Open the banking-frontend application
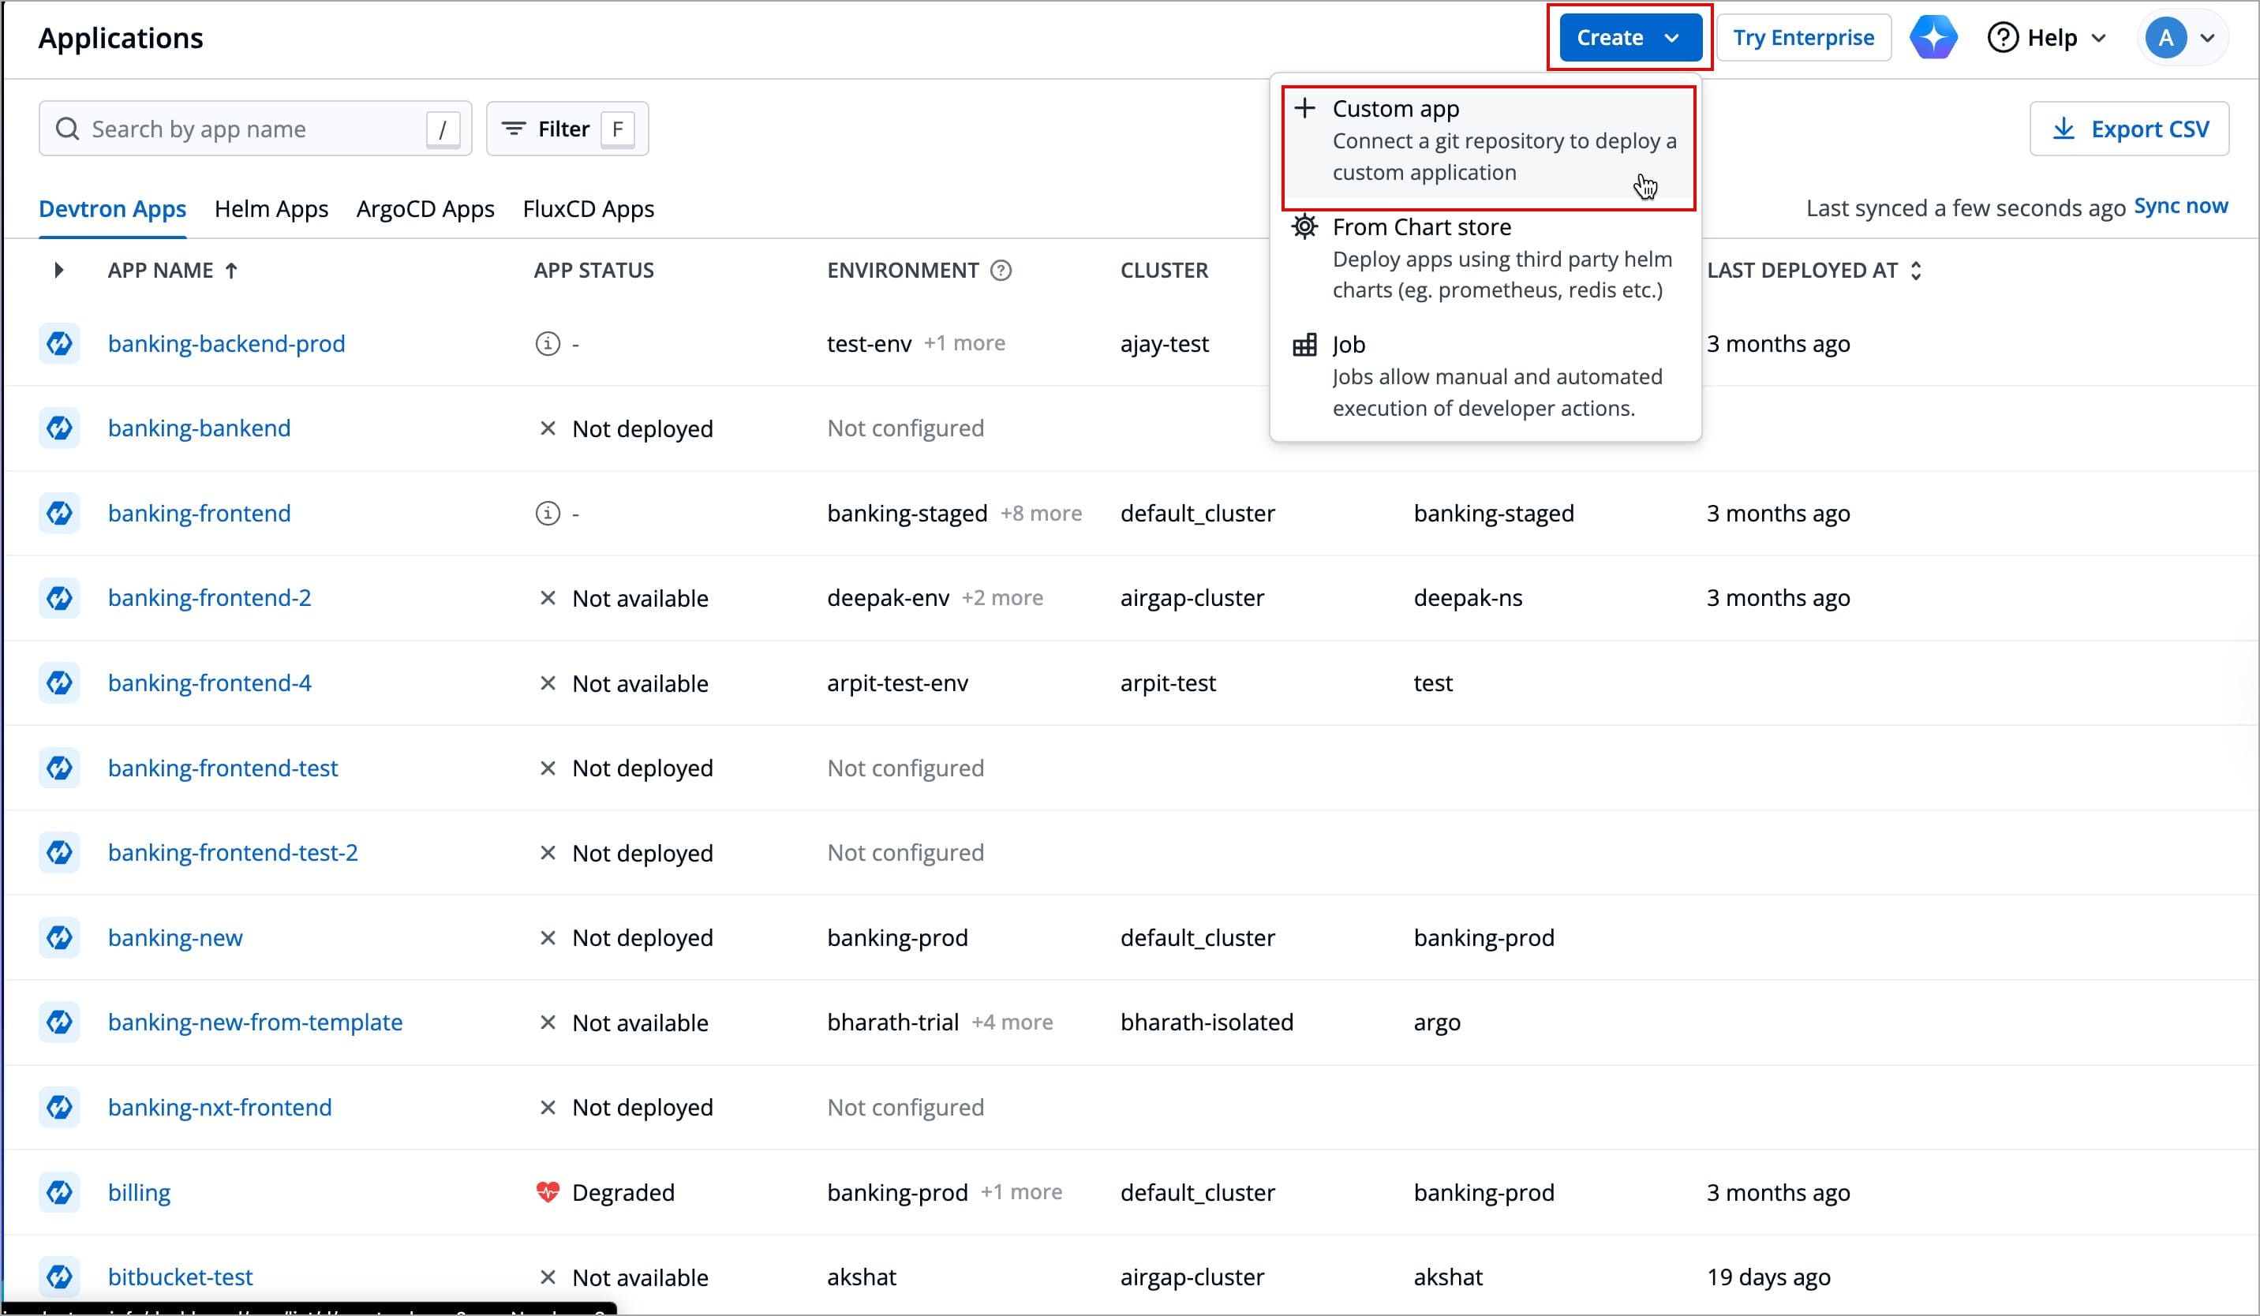The width and height of the screenshot is (2260, 1316). [x=198, y=513]
